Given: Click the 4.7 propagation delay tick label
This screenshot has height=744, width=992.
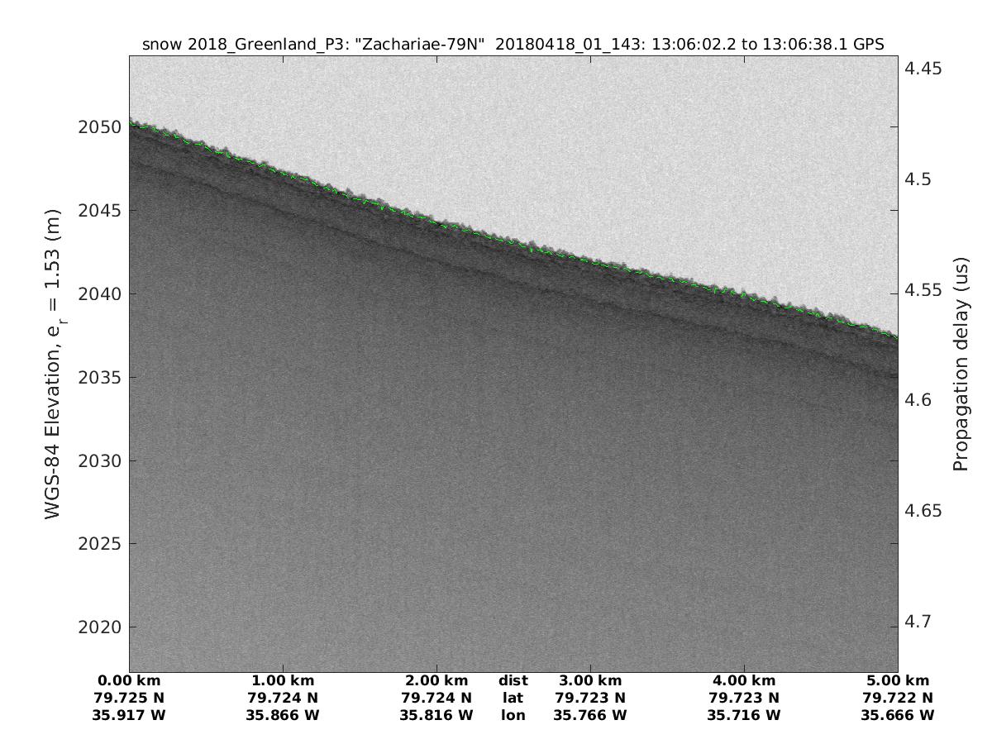Looking at the screenshot, I should [919, 621].
